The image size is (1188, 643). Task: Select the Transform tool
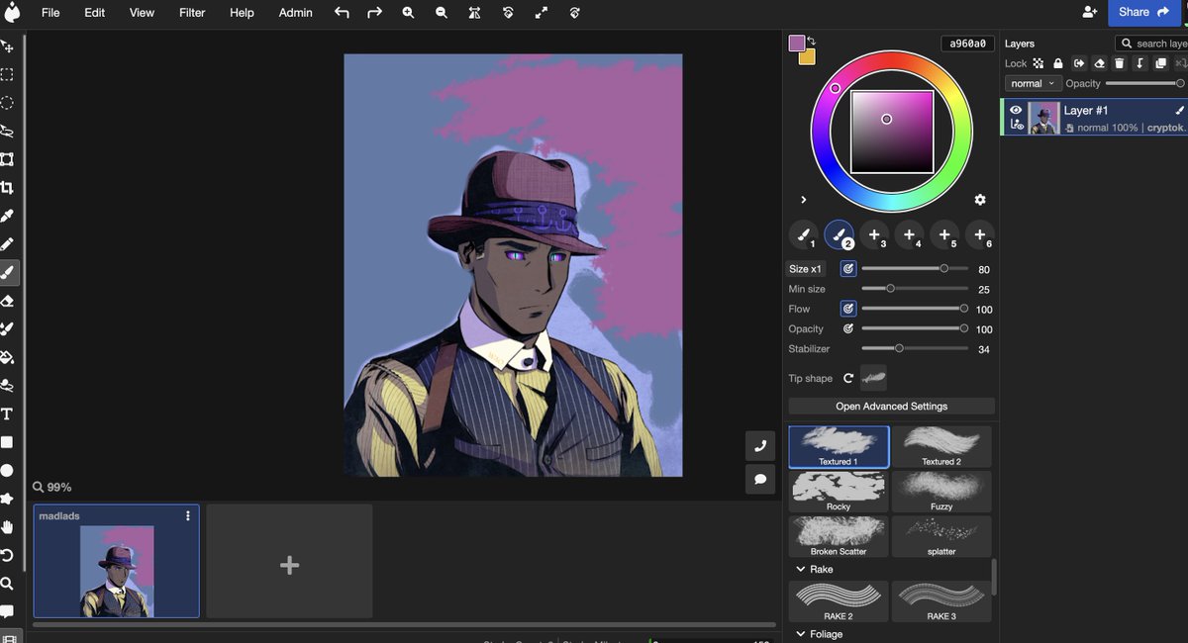coord(7,158)
